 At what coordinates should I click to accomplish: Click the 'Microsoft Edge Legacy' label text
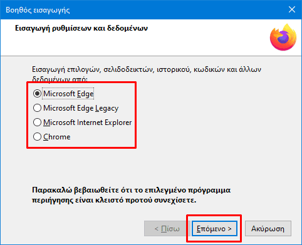pyautogui.click(x=81, y=108)
